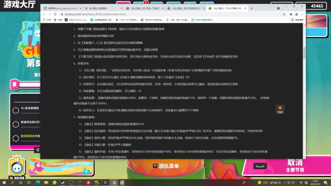Bookmark this page with star icon
This screenshot has width=331, height=186.
284,14
